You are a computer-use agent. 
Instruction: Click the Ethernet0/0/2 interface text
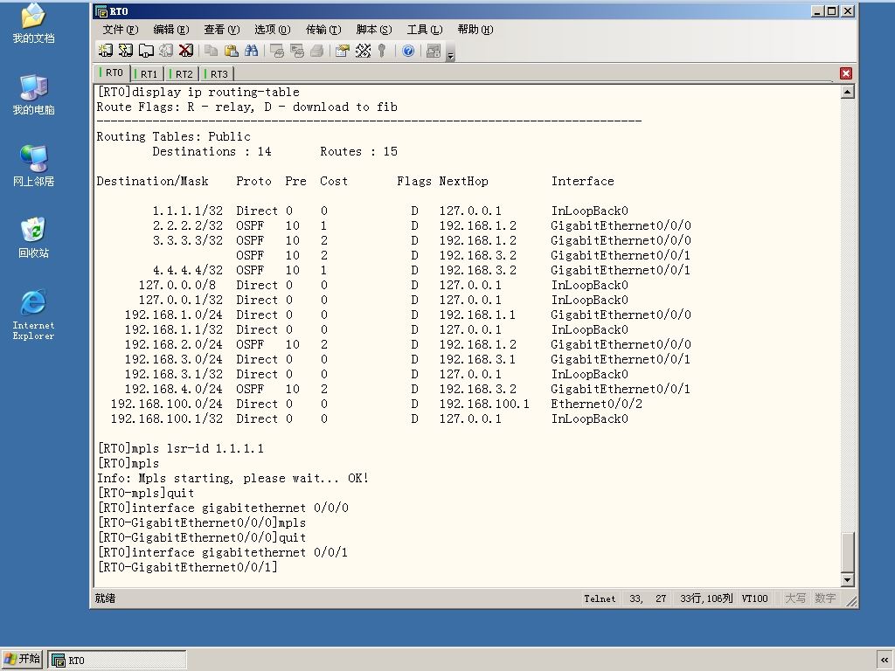tap(596, 404)
